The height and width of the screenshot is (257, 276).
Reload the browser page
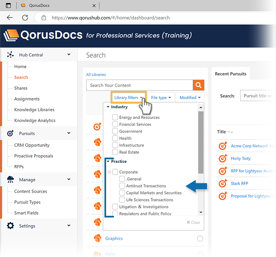coord(25,17)
